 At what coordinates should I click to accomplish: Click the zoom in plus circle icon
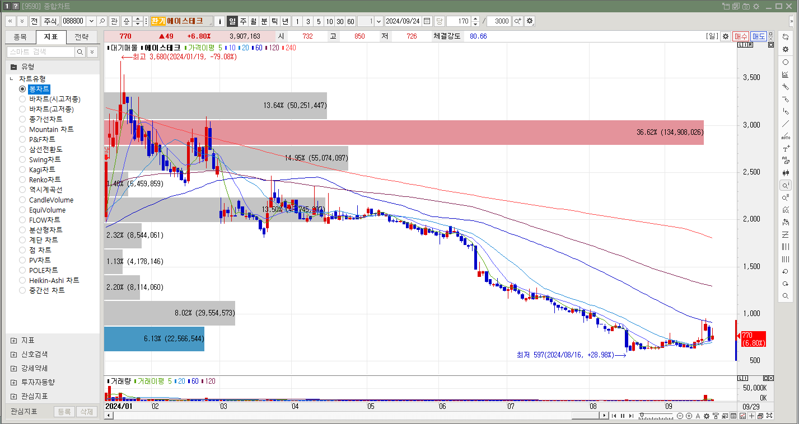689,416
